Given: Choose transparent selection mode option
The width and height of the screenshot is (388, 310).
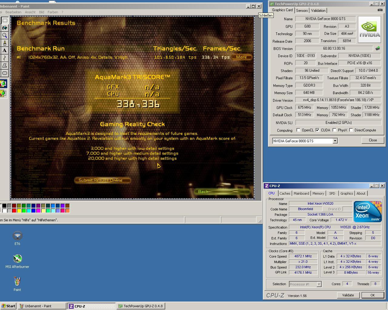Looking at the screenshot, I should (3, 93).
